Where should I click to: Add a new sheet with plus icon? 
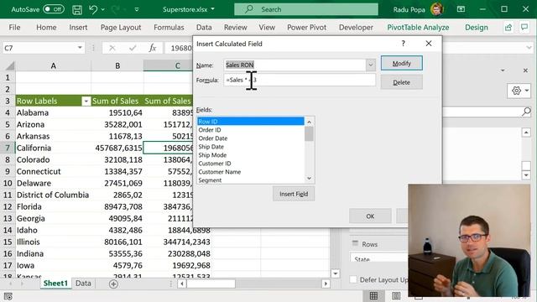(x=113, y=284)
